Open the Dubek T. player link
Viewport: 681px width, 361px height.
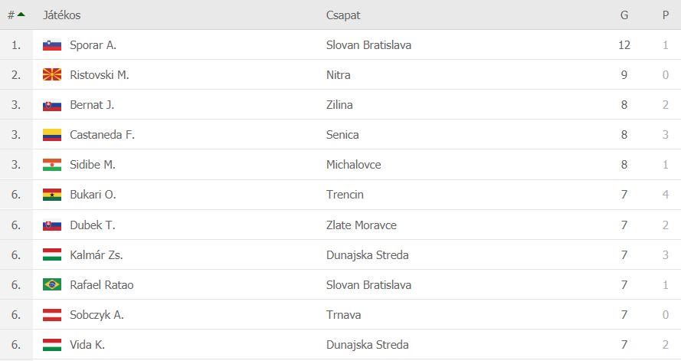93,225
